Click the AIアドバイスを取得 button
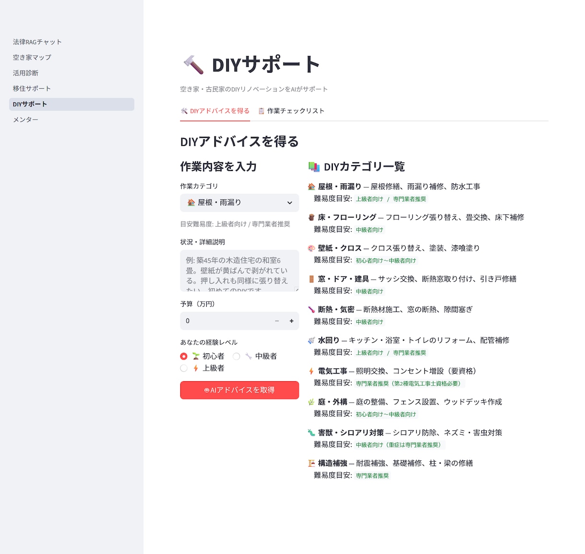This screenshot has height=554, width=585. point(240,390)
